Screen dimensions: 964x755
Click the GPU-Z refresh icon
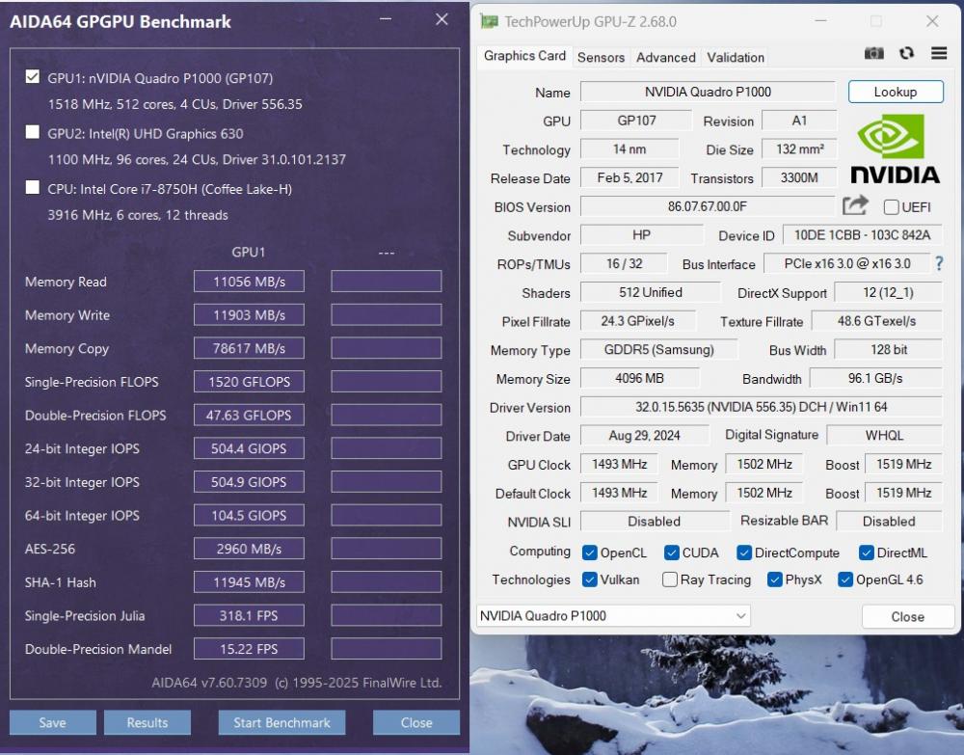pyautogui.click(x=906, y=54)
